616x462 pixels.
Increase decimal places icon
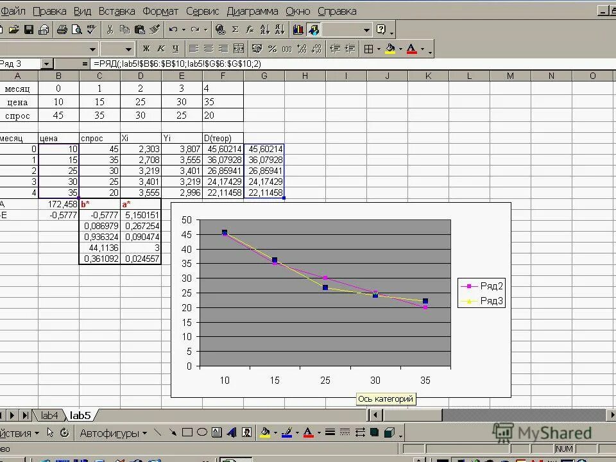click(x=302, y=49)
